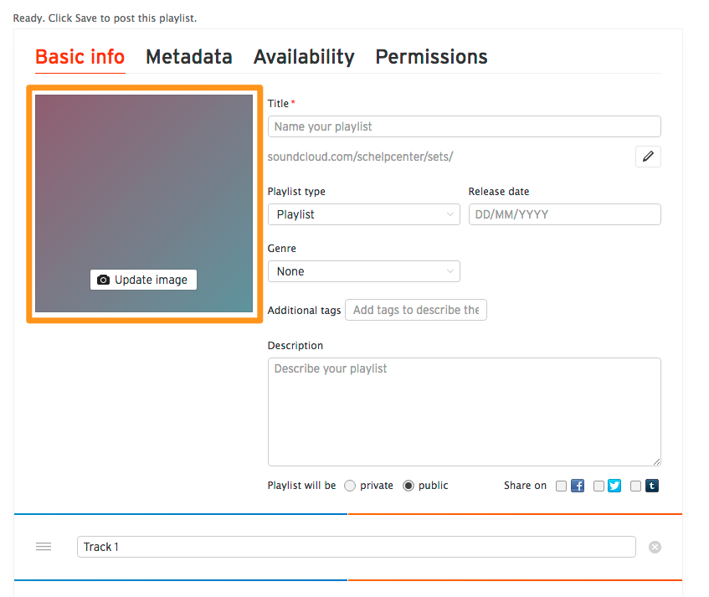Click the Twitter share icon

tap(614, 486)
